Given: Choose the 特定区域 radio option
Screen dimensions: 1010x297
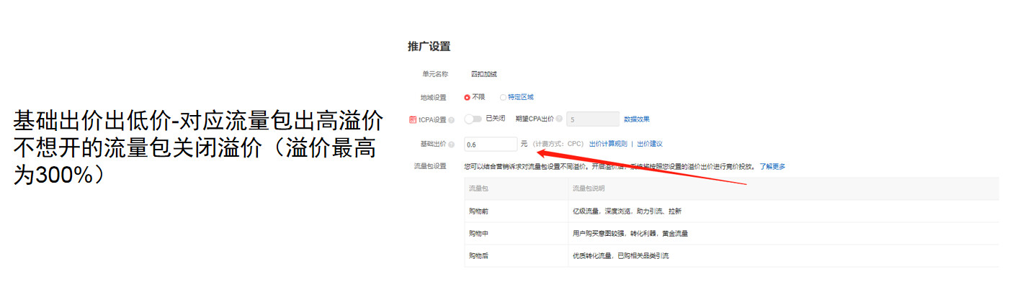Looking at the screenshot, I should 503,97.
